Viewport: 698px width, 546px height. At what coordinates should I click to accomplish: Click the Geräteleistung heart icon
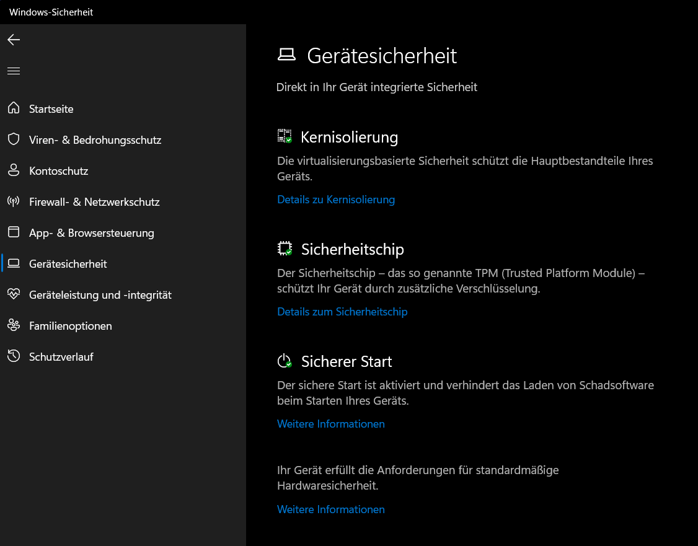coord(14,294)
